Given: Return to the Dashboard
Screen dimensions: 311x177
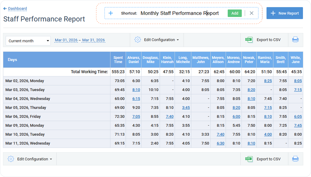Looking at the screenshot, I should (x=17, y=9).
